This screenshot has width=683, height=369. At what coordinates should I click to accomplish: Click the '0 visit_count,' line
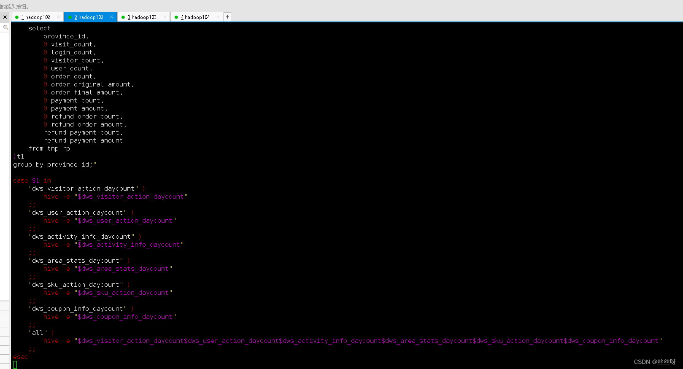pos(70,44)
